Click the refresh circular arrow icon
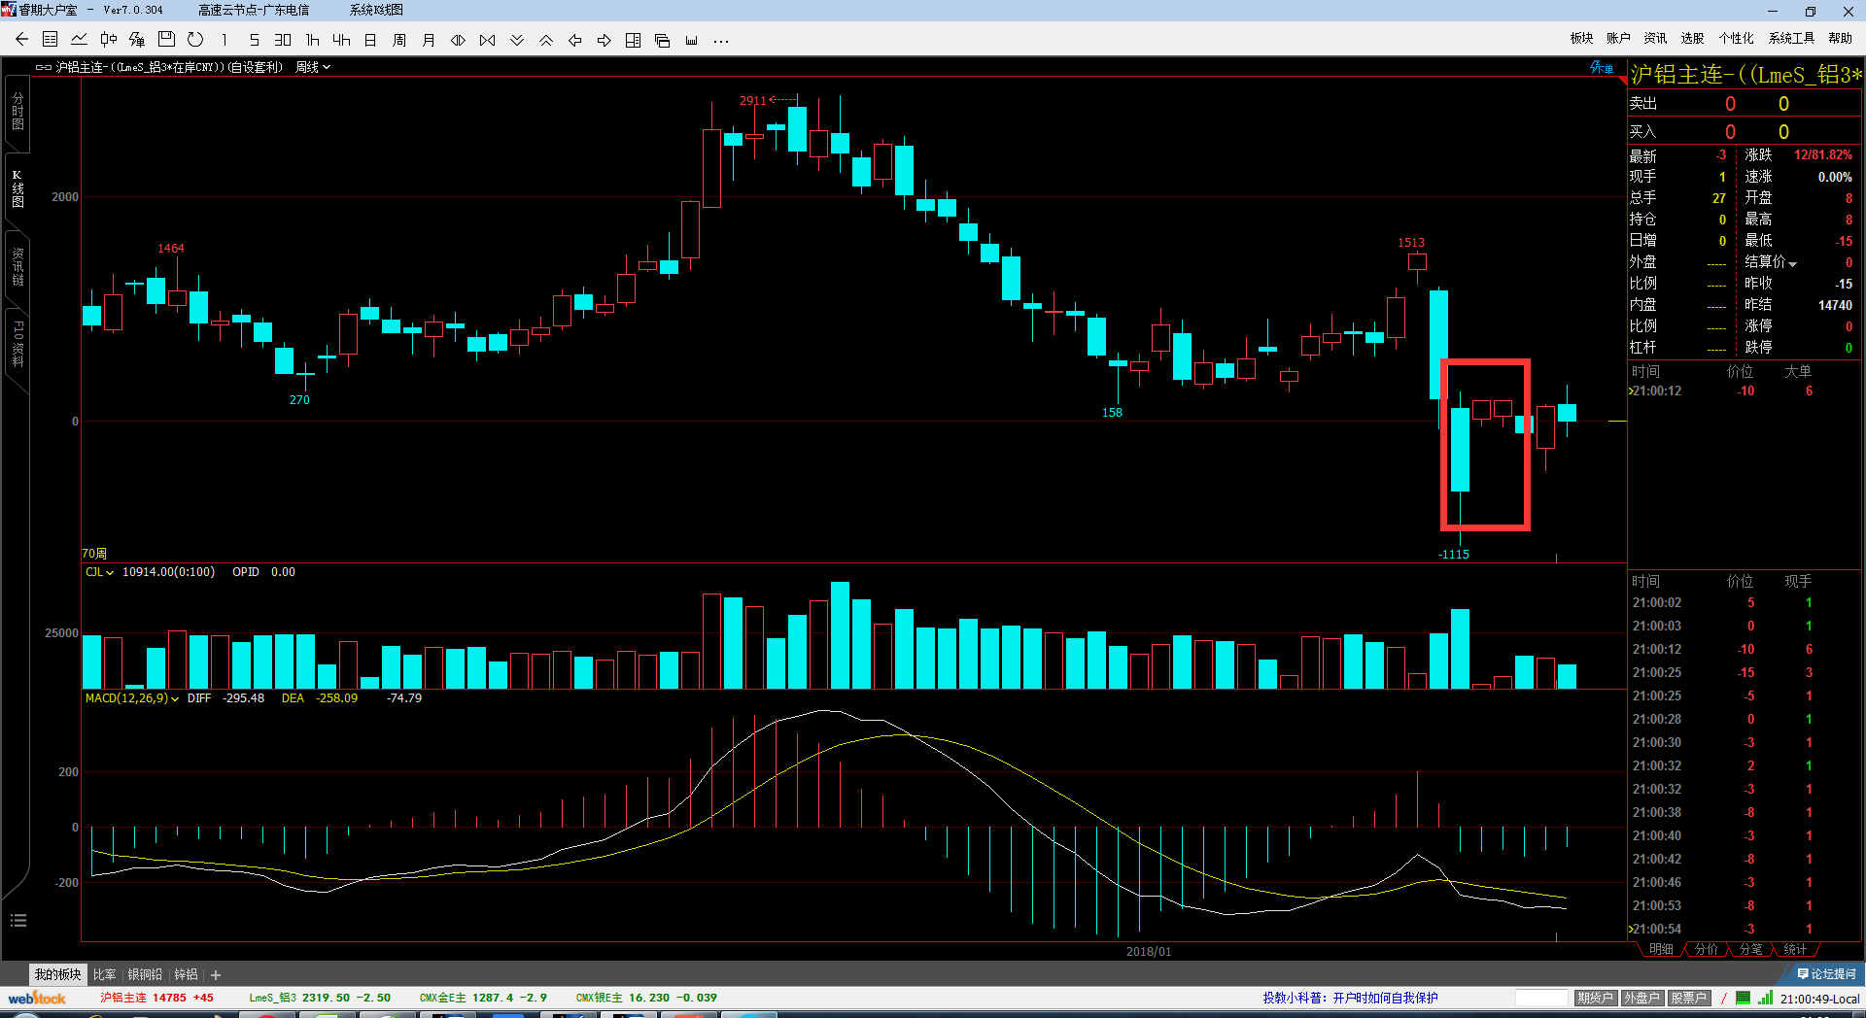 195,40
